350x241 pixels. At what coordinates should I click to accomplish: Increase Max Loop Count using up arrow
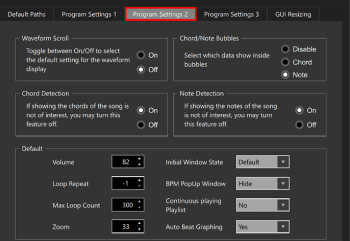tap(139, 202)
